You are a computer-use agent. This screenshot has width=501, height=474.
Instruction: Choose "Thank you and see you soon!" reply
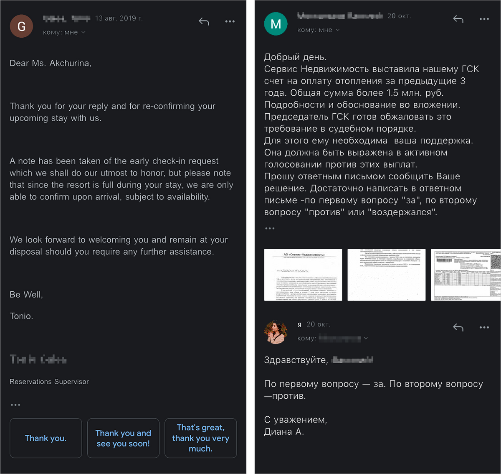[123, 438]
